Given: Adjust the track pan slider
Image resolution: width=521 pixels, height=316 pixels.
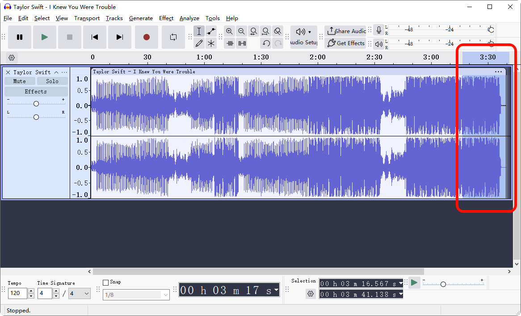Looking at the screenshot, I should click(x=36, y=117).
